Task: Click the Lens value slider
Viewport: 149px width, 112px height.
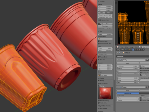Action: [x=105, y=34]
